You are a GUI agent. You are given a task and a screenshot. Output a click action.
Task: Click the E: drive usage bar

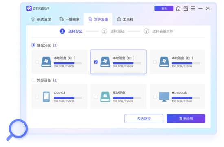click(x=186, y=63)
